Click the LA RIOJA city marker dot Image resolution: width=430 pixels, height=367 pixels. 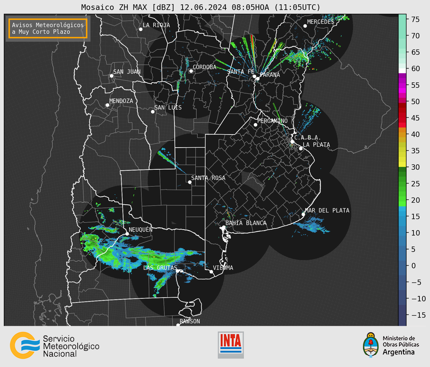coord(141,29)
